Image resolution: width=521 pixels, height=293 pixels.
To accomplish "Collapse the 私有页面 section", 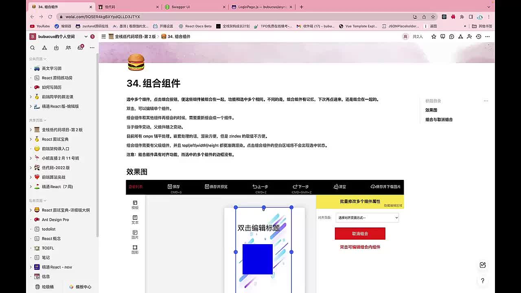I will click(x=37, y=201).
